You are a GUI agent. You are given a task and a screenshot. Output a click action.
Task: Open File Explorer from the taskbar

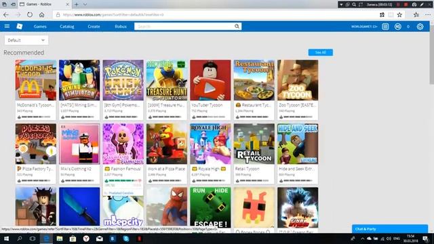coord(60,239)
